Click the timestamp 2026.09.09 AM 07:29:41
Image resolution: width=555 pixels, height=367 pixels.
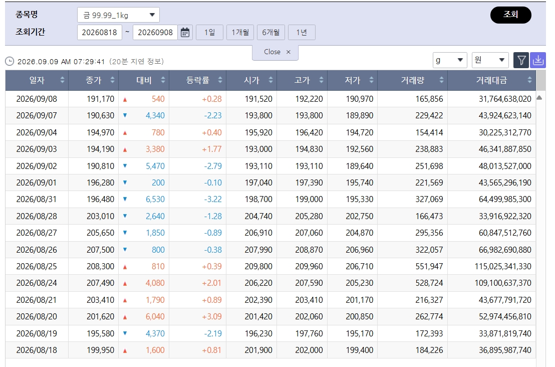(x=61, y=62)
